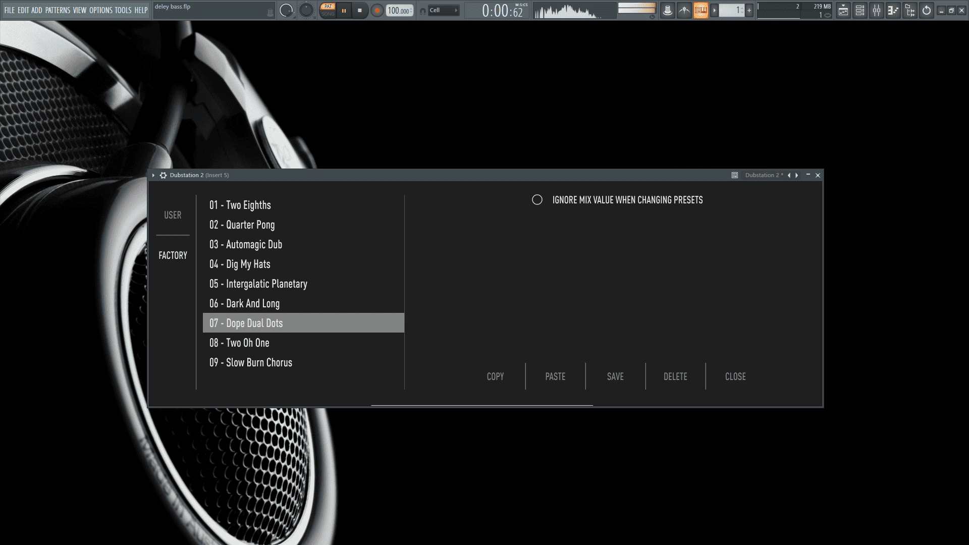This screenshot has height=545, width=969.
Task: Expand Dubstation 2 plugin options arrow
Action: [153, 175]
